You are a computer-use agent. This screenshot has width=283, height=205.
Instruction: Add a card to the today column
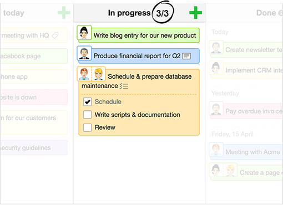click(64, 13)
